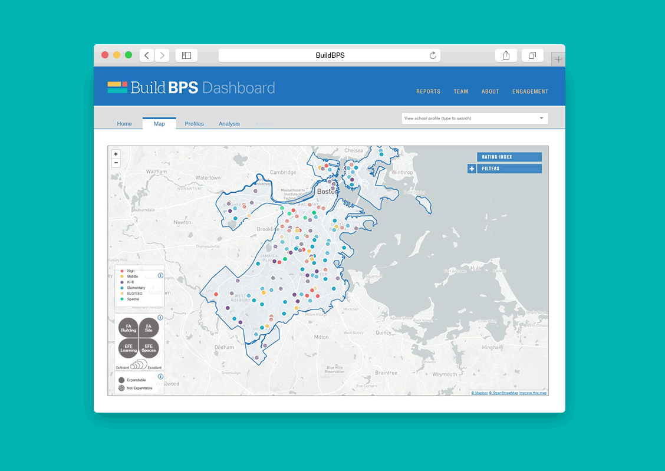This screenshot has width=665, height=471.
Task: Click the ELC/EEC legend label
Action: pyautogui.click(x=134, y=294)
